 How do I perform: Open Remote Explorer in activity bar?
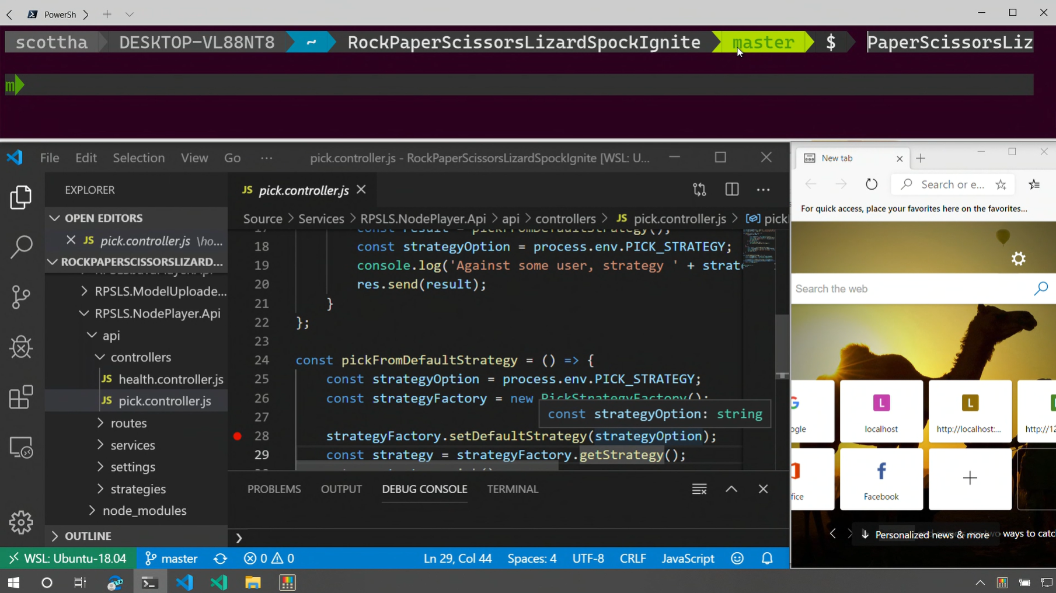point(21,448)
